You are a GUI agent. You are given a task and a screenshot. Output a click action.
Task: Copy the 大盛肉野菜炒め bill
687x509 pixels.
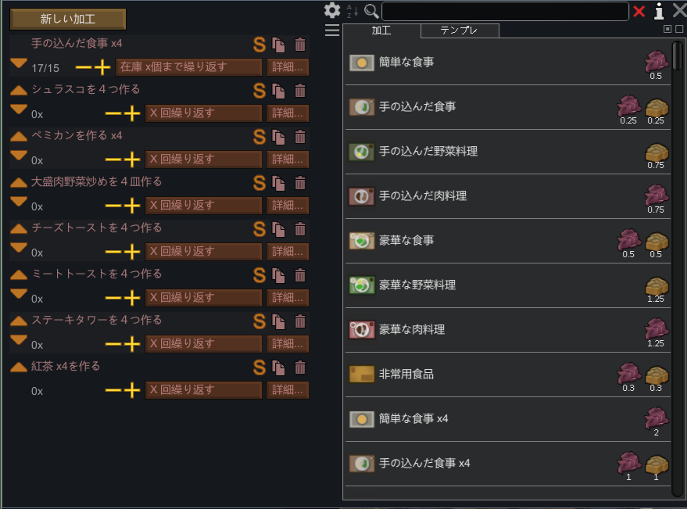(x=279, y=183)
